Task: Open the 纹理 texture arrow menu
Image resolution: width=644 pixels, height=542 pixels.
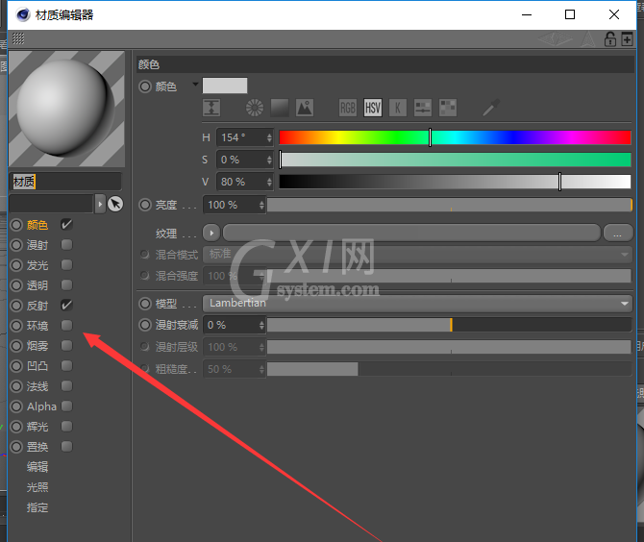Action: 211,234
